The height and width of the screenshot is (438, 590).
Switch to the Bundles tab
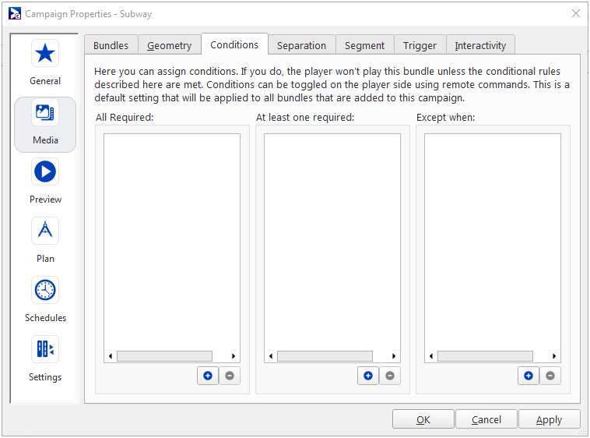(x=111, y=45)
